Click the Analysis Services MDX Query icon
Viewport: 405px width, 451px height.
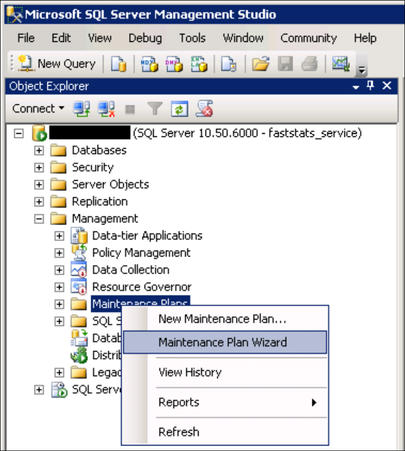pyautogui.click(x=149, y=64)
